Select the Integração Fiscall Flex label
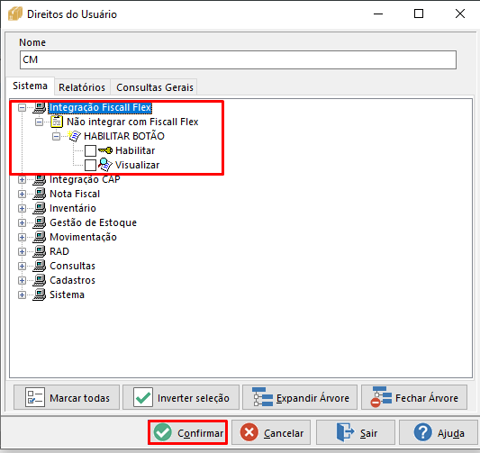Viewport: 480px width, 453px height. 100,107
